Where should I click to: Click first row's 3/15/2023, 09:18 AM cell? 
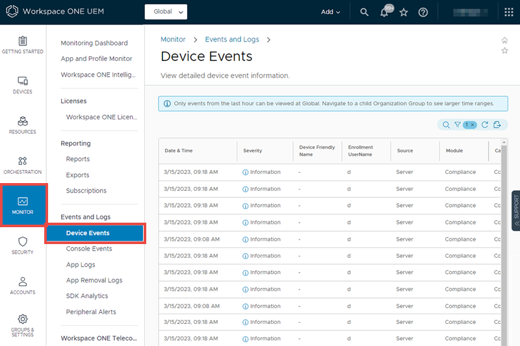tap(190, 172)
